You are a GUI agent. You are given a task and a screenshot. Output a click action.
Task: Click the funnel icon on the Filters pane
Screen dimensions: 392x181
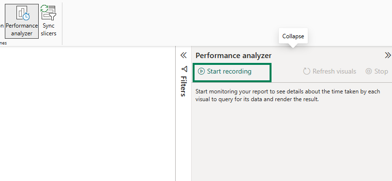[x=184, y=69]
